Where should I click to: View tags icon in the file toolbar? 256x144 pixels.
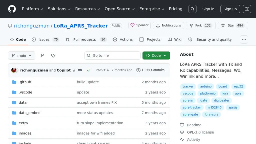click(53, 55)
